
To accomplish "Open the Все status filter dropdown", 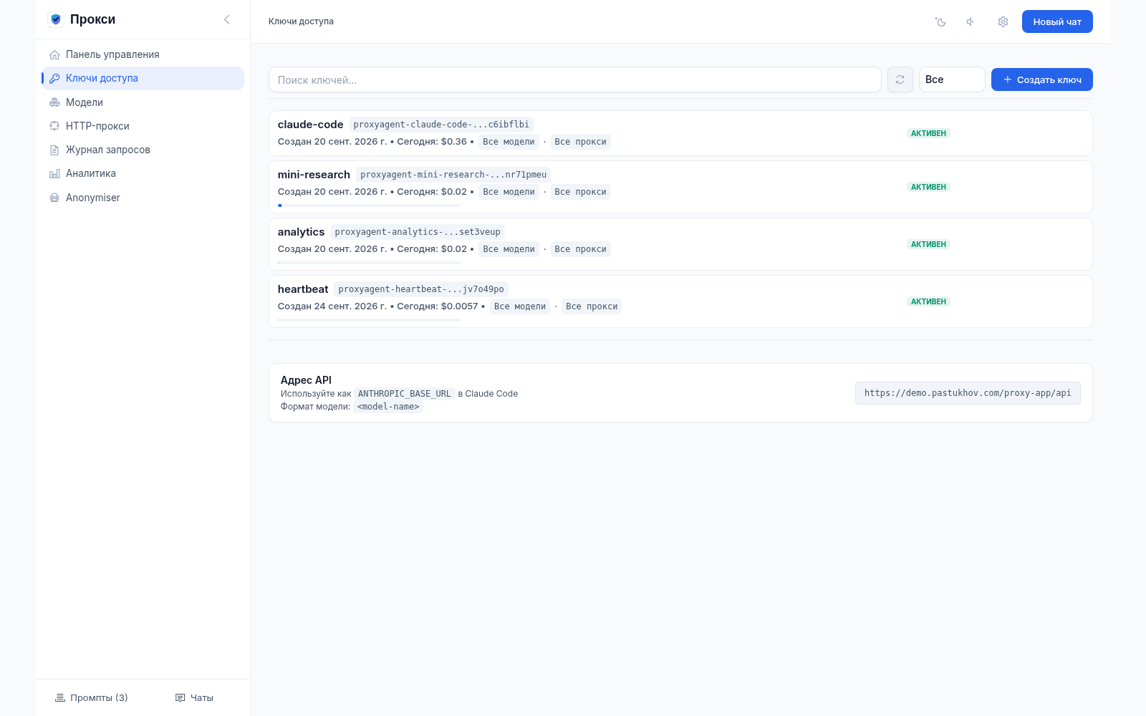I will [x=952, y=79].
